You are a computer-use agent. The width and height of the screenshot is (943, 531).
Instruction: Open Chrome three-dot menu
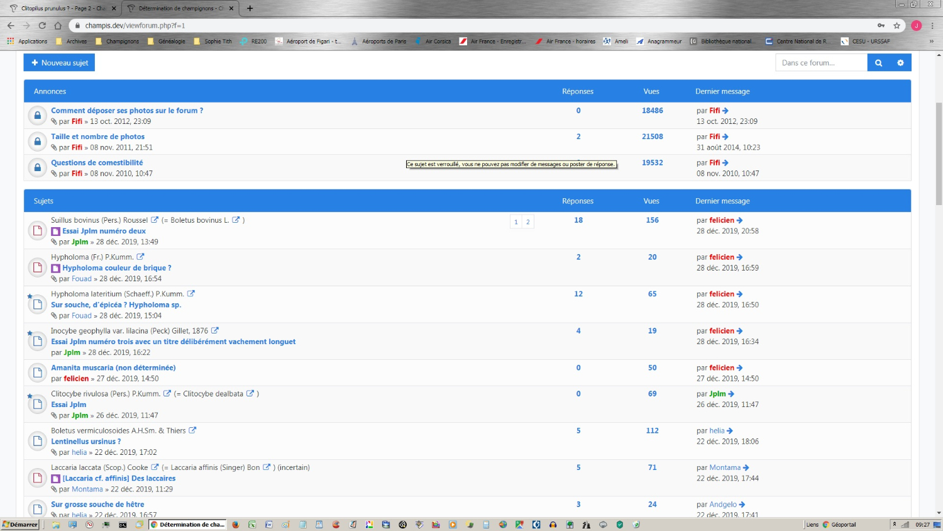[x=932, y=26]
